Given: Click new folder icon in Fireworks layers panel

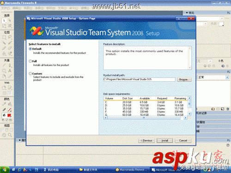Looking at the screenshot, I should pos(213,109).
